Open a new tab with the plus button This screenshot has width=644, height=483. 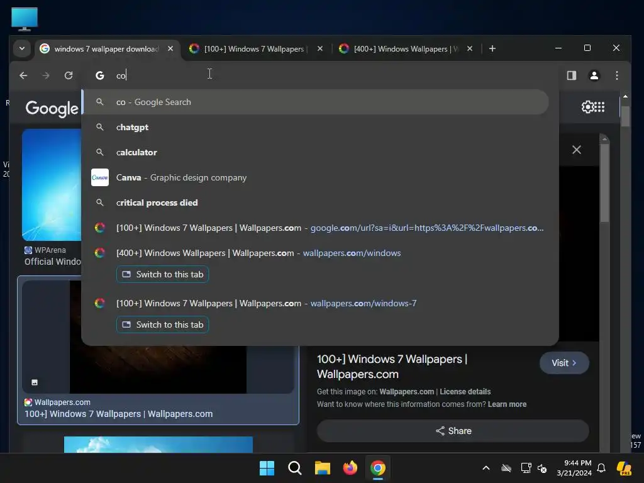point(492,48)
